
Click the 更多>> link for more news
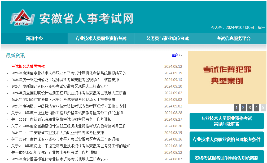[x=177, y=55]
